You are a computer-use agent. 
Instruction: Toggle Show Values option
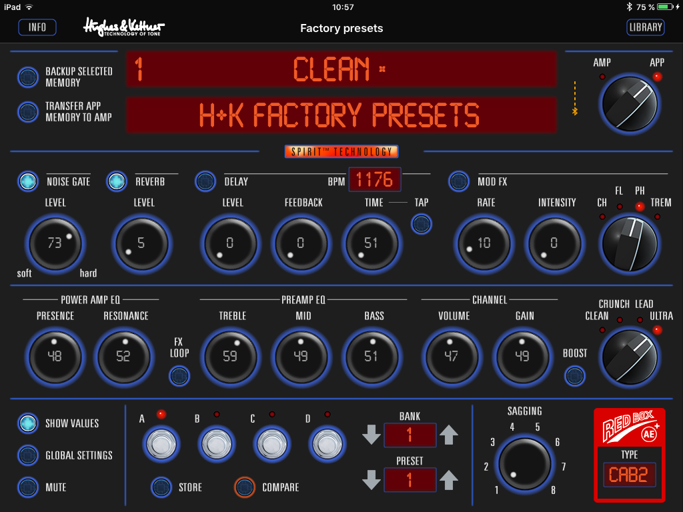28,423
